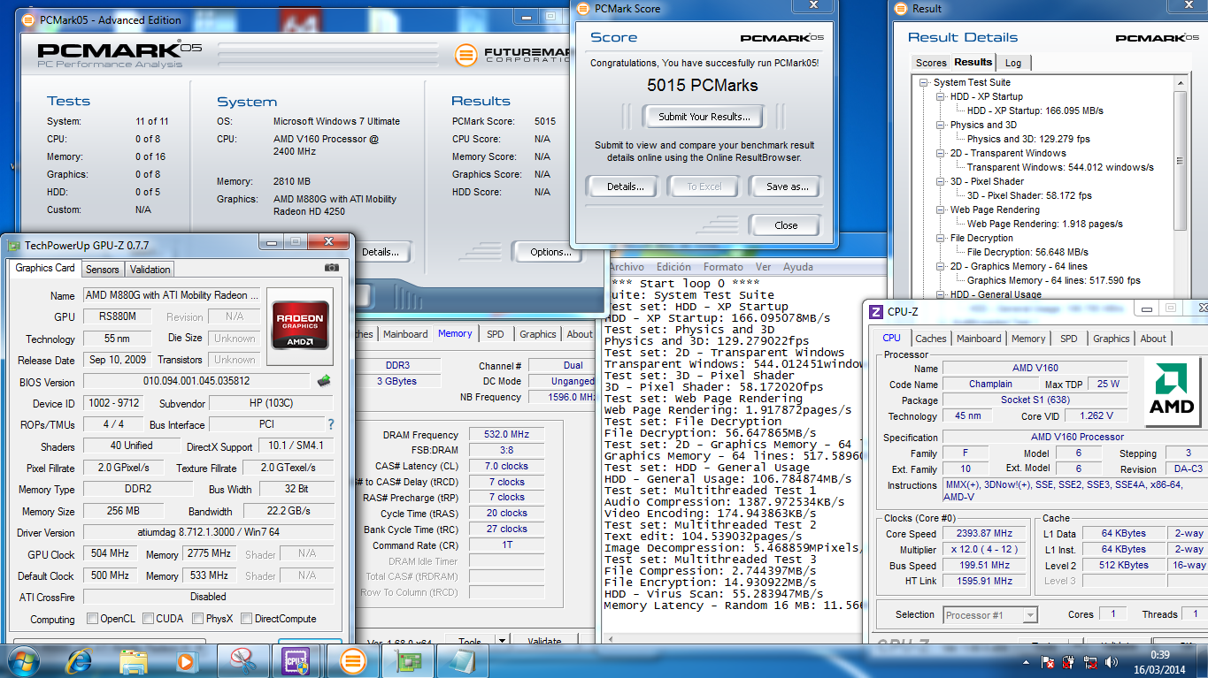This screenshot has height=678, width=1208.
Task: Click GPU-Z Name field
Action: [172, 295]
